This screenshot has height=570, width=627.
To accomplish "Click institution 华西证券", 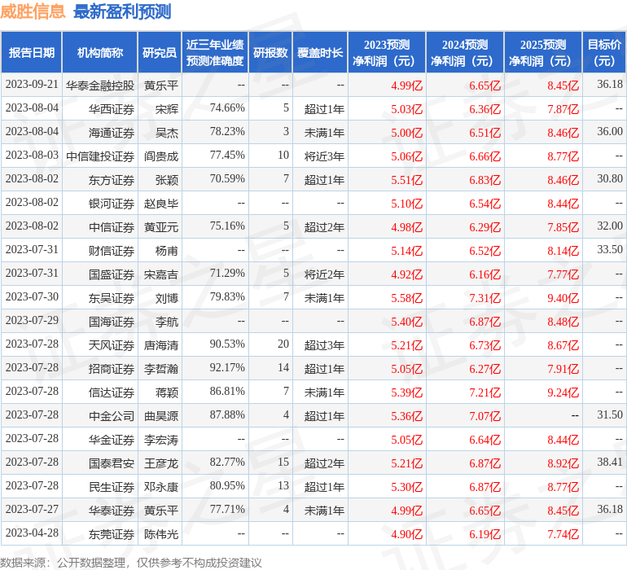I will click(112, 109).
